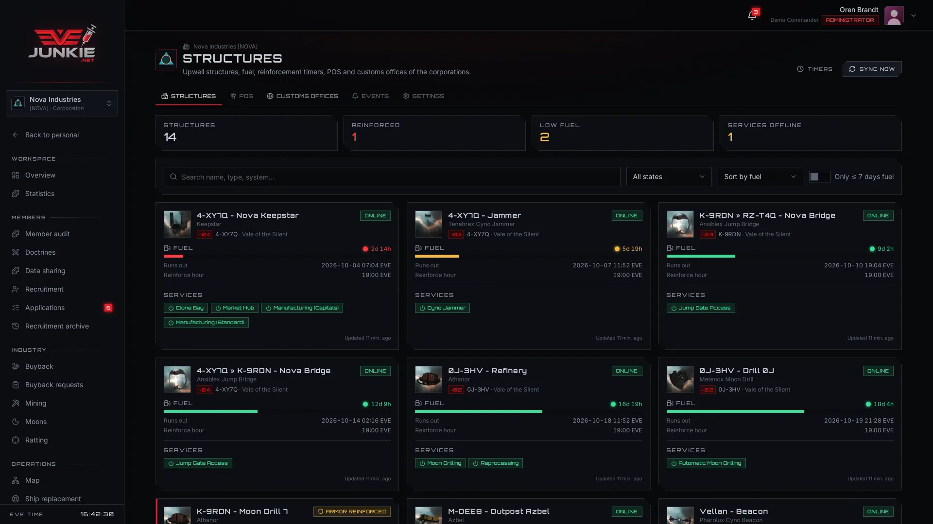Open the Statistics sidebar icon
The height and width of the screenshot is (524, 933).
[x=16, y=194]
